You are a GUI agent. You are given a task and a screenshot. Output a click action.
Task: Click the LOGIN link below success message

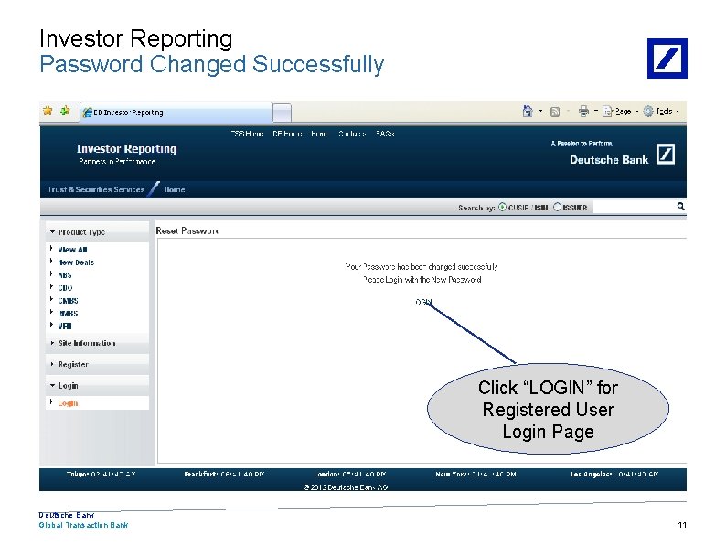tap(423, 302)
